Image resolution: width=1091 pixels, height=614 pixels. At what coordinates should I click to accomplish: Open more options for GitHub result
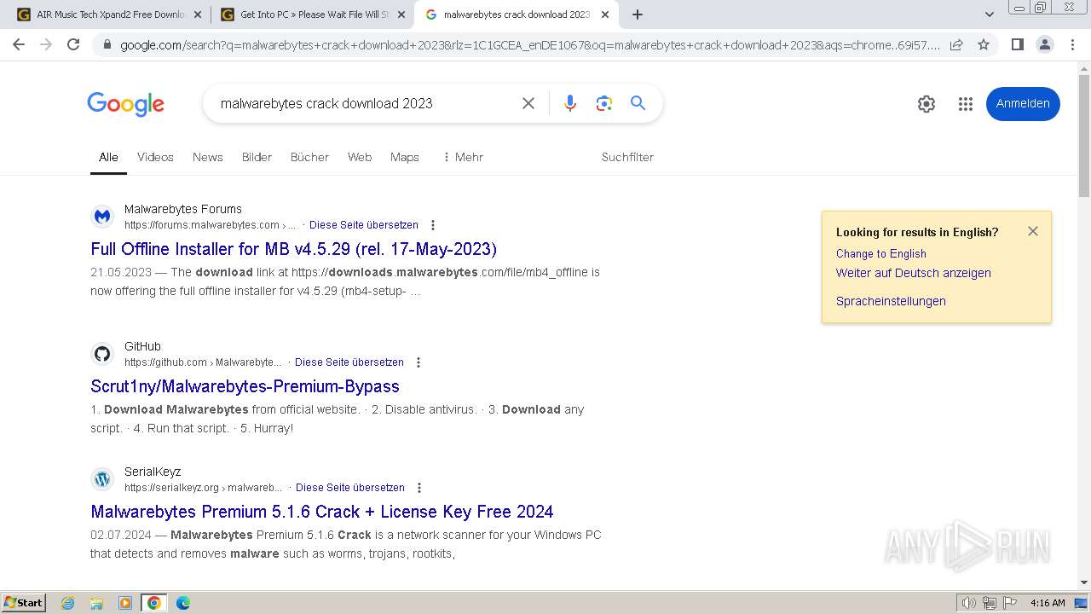click(419, 362)
